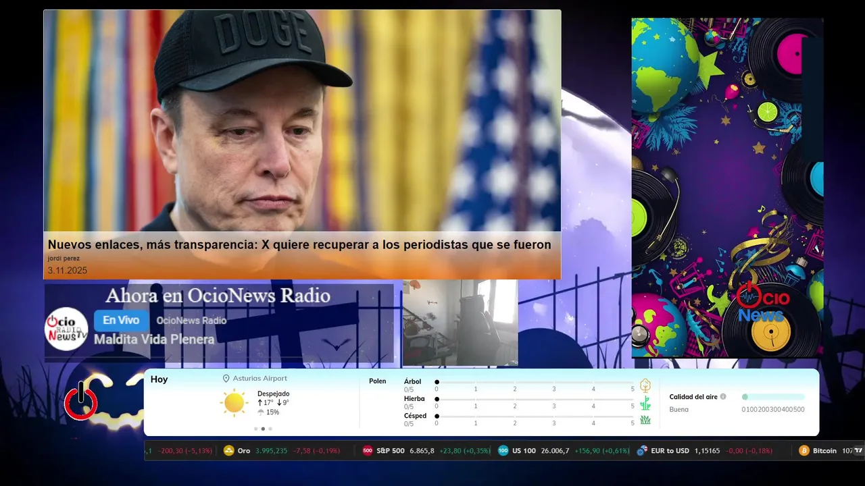
Task: Click the Oro change −7,58 (−0,19%)
Action: pyautogui.click(x=316, y=451)
